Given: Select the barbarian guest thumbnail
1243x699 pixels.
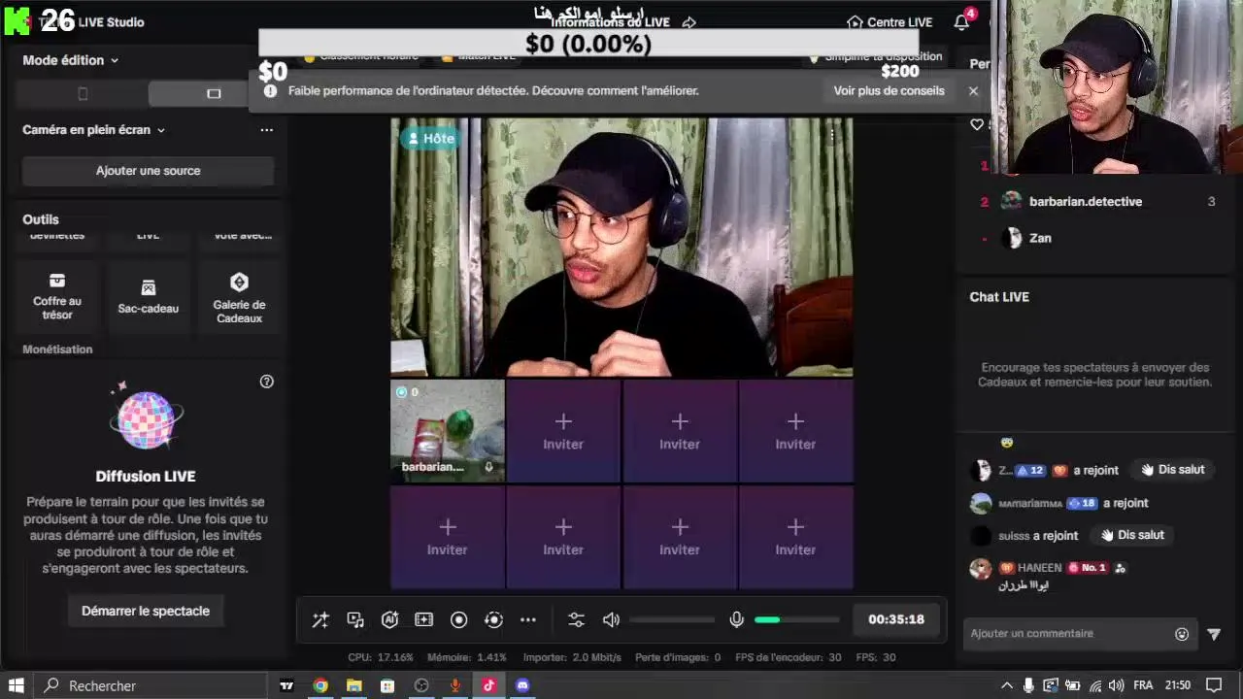Looking at the screenshot, I should [x=448, y=431].
